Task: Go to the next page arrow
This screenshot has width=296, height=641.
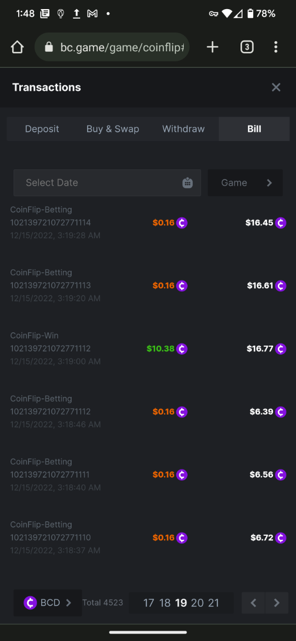Action: click(x=276, y=603)
